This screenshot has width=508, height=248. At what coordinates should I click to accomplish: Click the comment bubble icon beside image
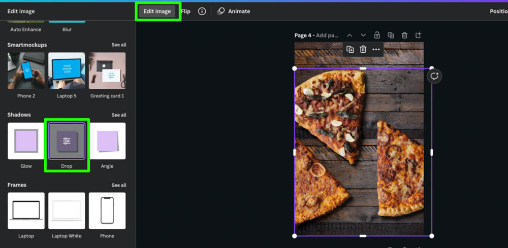[434, 76]
